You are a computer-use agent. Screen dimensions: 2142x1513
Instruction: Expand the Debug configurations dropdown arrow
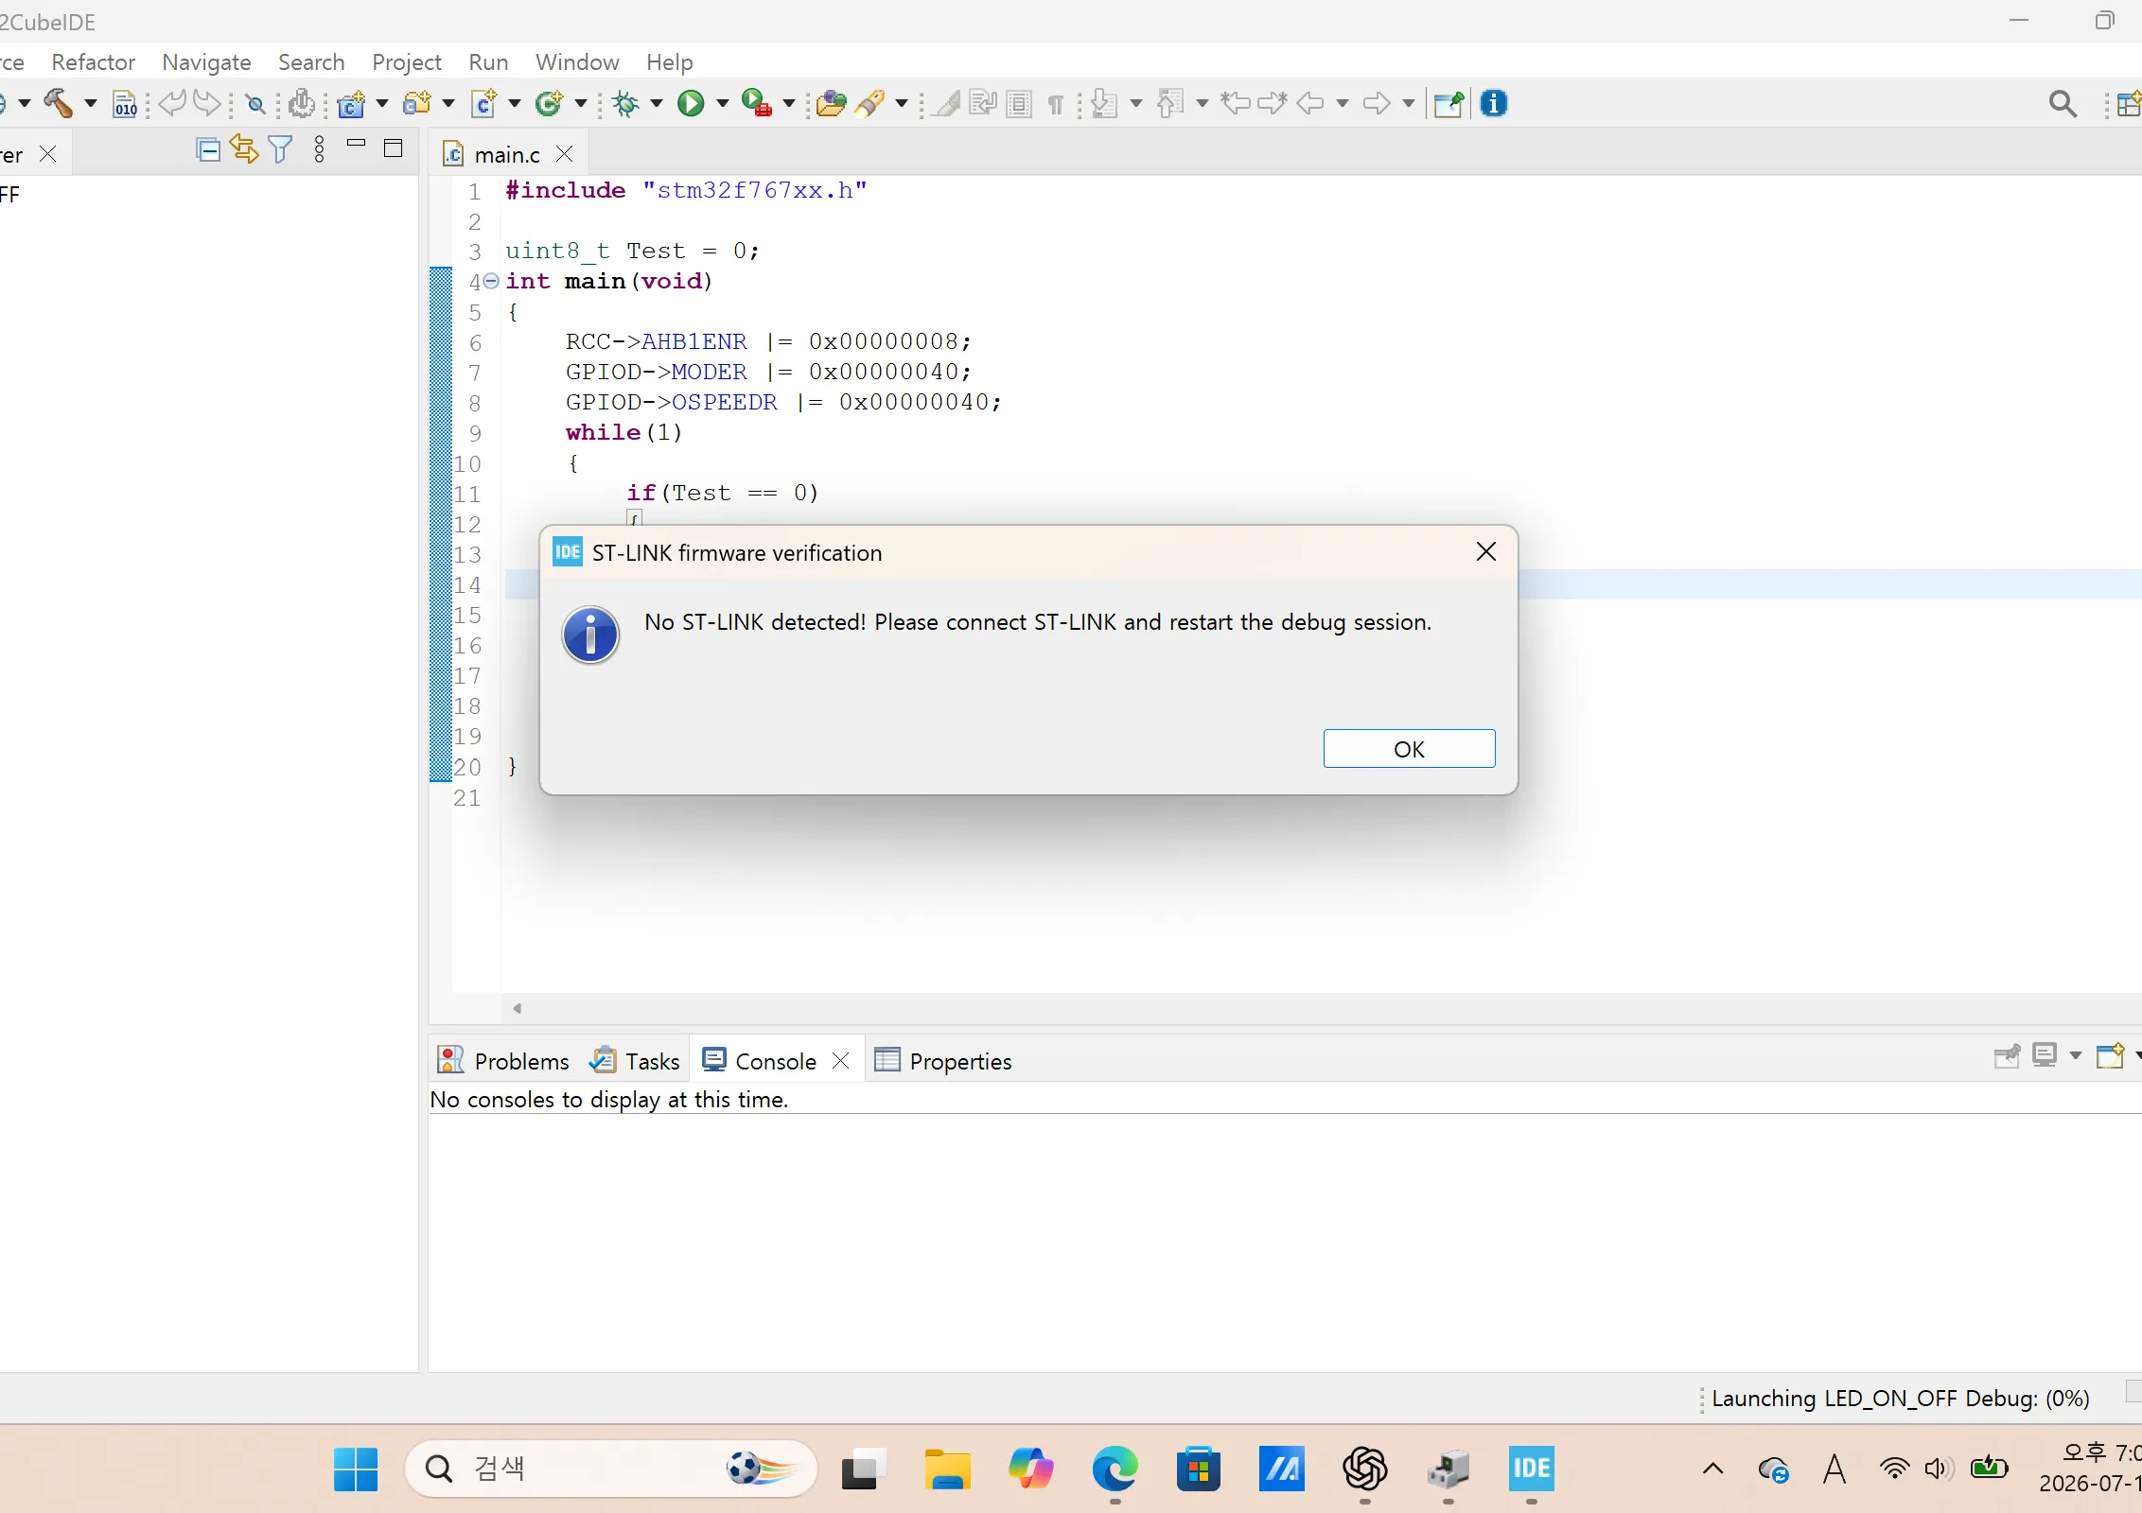coord(656,103)
